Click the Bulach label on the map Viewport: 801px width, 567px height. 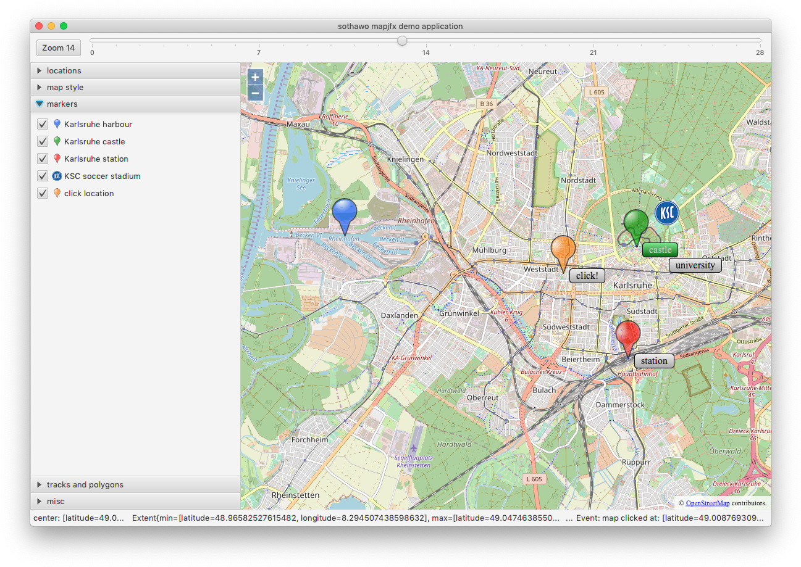[x=544, y=390]
